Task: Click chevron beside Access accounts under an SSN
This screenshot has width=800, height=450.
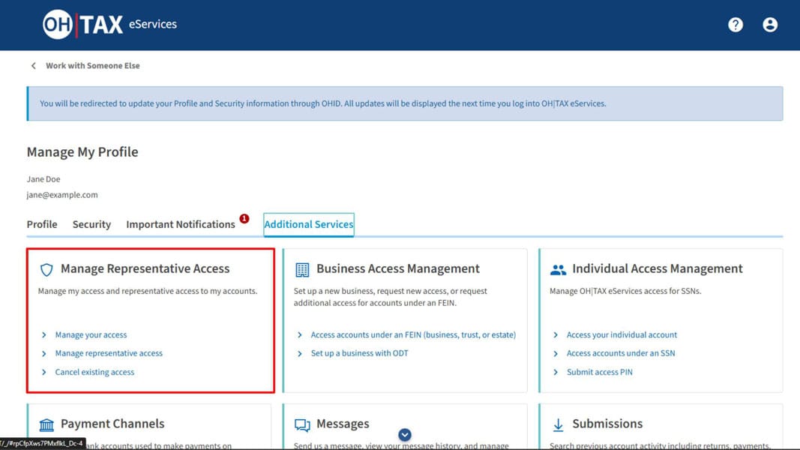Action: pos(556,353)
